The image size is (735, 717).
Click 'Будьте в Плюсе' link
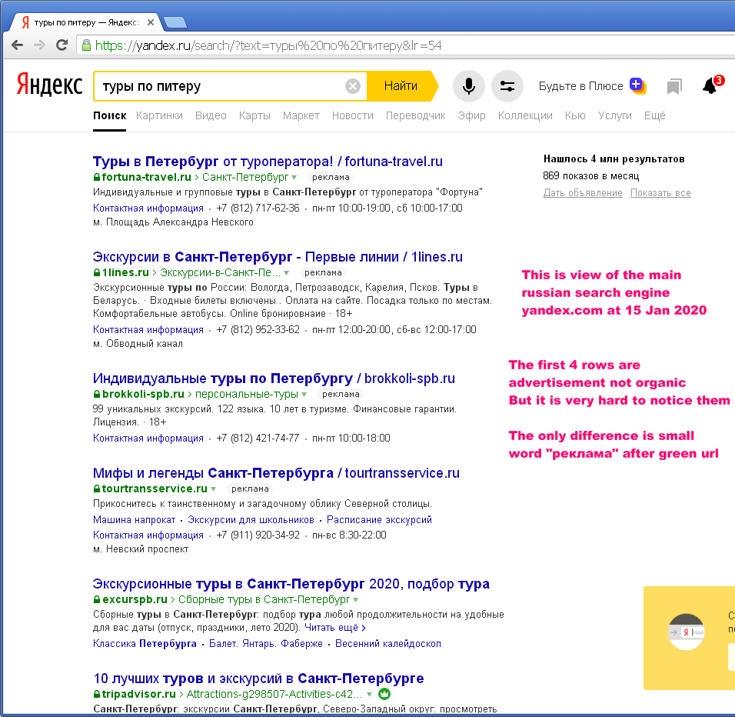[x=580, y=86]
